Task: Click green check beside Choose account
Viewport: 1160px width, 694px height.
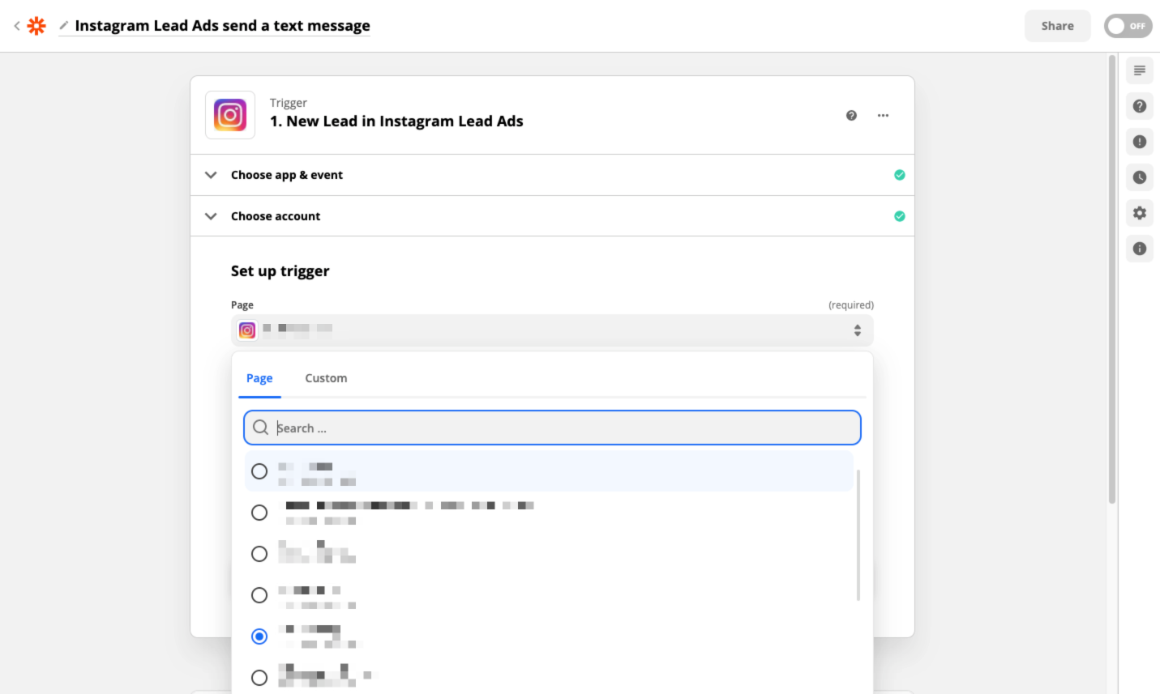Action: (899, 216)
